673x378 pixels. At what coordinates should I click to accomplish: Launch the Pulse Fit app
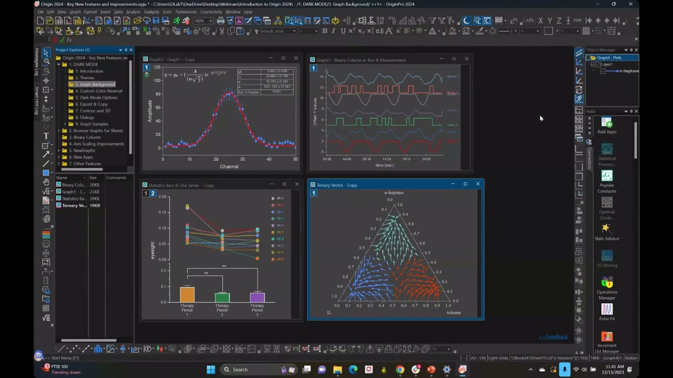pyautogui.click(x=607, y=312)
